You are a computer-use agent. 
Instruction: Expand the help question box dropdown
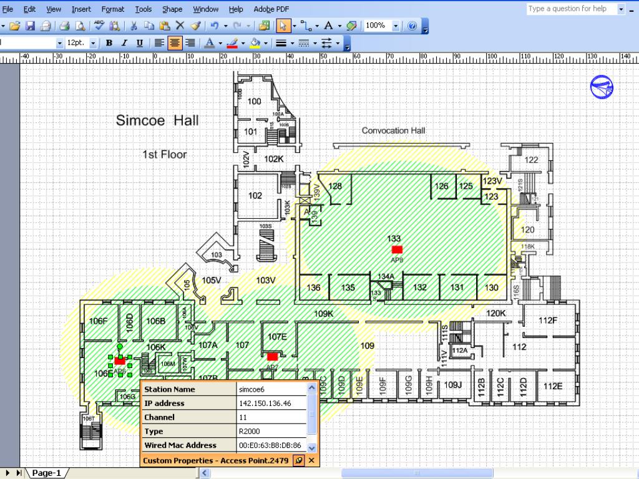621,9
